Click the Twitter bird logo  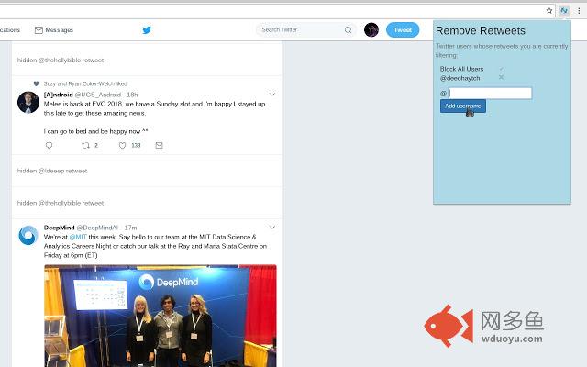(x=147, y=30)
